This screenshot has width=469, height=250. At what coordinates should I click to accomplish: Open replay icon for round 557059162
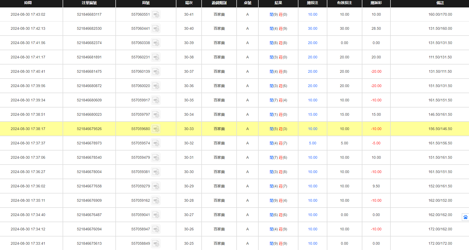[x=156, y=201]
